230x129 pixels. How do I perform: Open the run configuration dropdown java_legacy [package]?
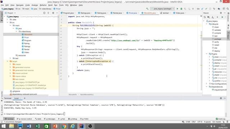[162, 9]
